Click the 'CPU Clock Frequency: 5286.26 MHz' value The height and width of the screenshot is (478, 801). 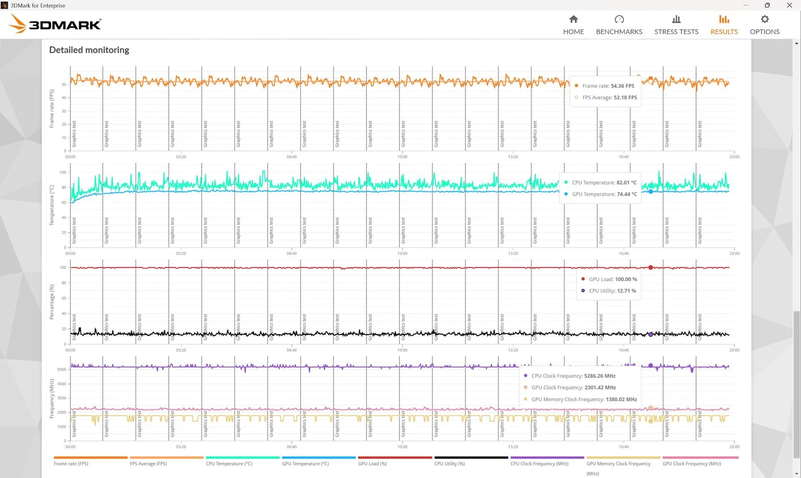point(573,376)
